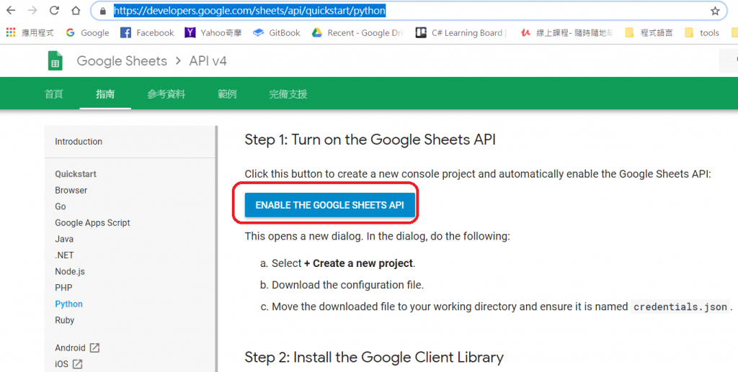738x372 pixels.
Task: Open the tools bookmarks folder
Action: (702, 33)
